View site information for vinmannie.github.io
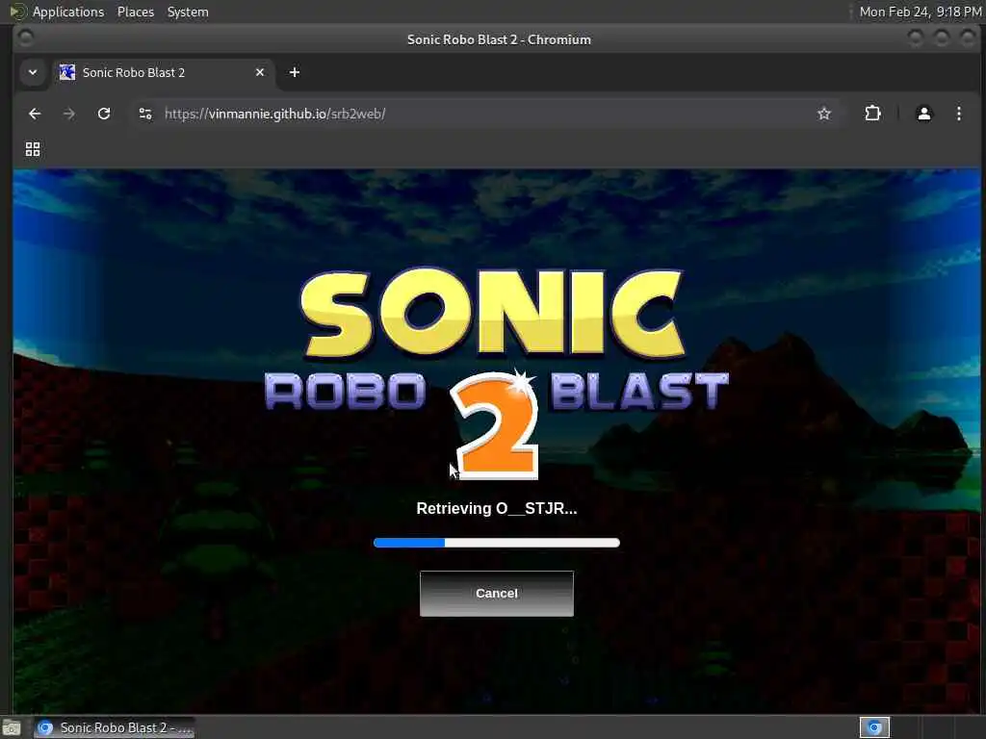986x739 pixels. pos(145,114)
